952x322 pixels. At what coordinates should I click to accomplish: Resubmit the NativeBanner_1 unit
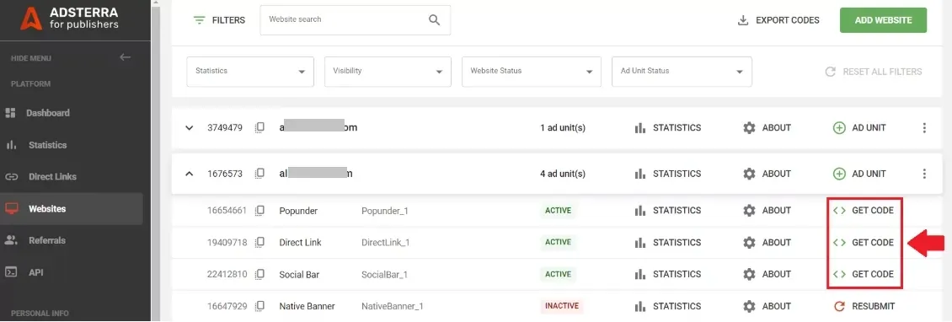[864, 306]
